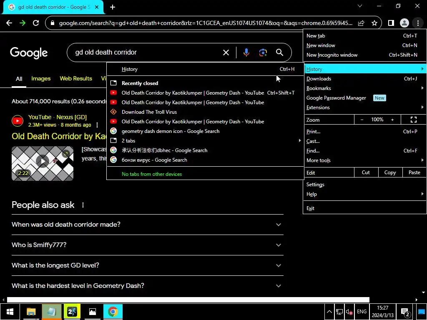427x320 pixels.
Task: Expand 'What is the longest GD level?'
Action: (147, 265)
